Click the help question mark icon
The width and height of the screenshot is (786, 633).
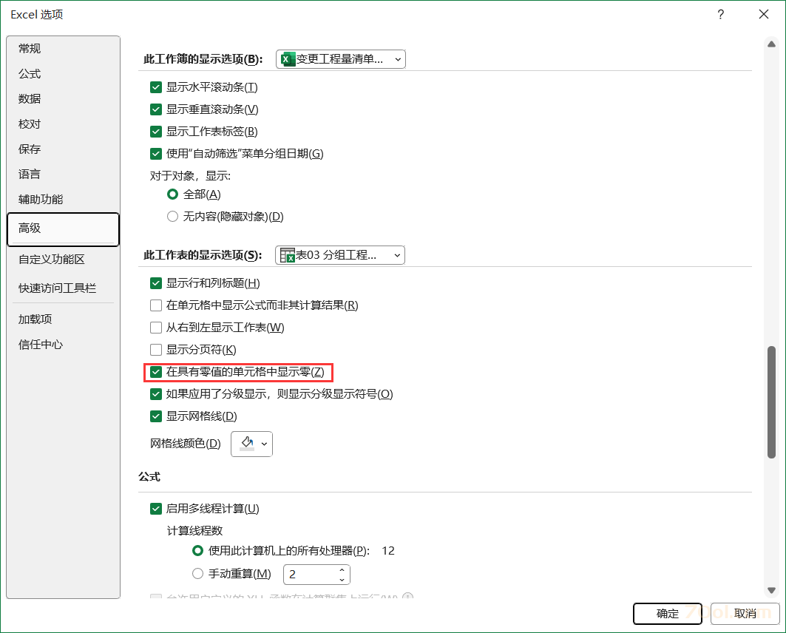720,15
